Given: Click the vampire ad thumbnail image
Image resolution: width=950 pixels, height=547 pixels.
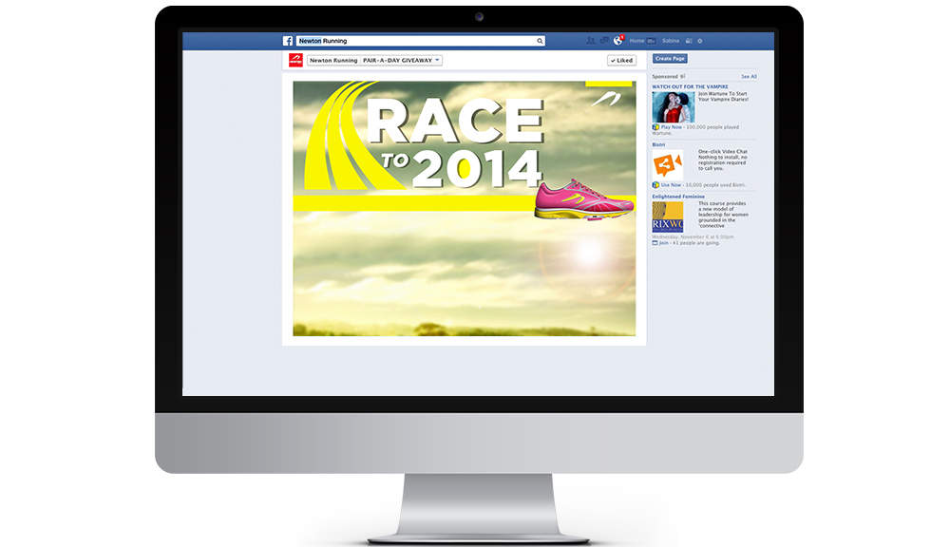Looking at the screenshot, I should coord(674,107).
